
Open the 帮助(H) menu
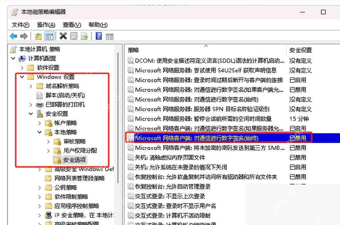click(98, 25)
